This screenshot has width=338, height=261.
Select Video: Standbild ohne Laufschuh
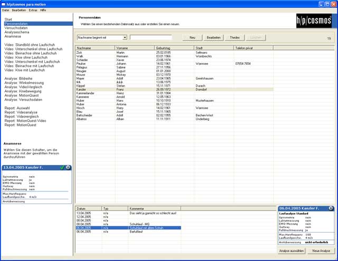click(30, 45)
